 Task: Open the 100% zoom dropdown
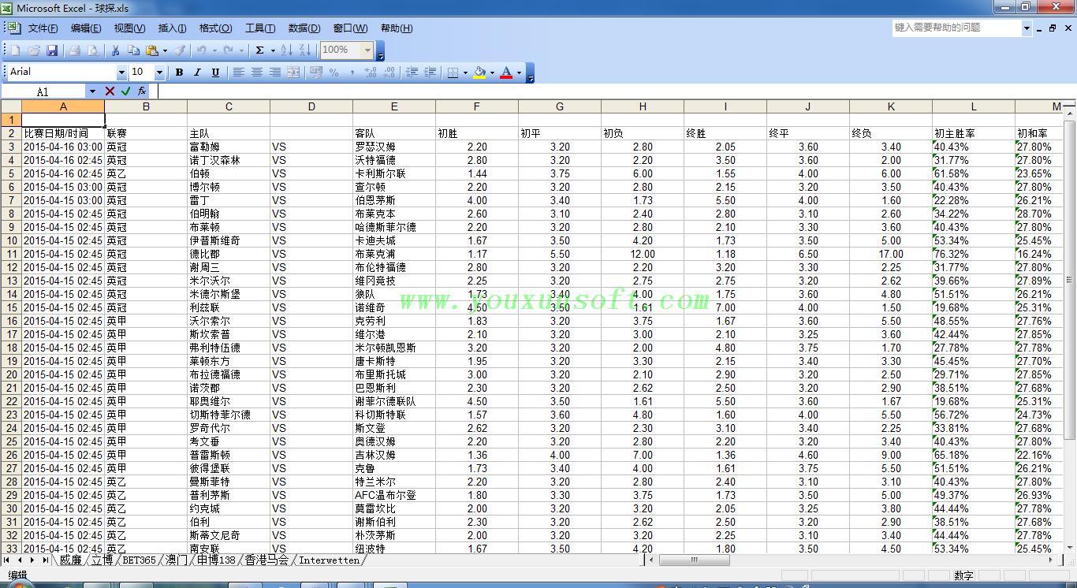point(367,50)
